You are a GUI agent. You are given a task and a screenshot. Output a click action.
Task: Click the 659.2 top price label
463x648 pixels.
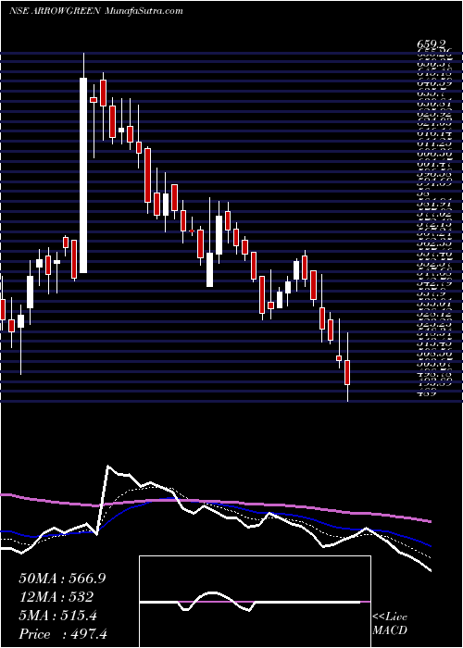pos(432,44)
